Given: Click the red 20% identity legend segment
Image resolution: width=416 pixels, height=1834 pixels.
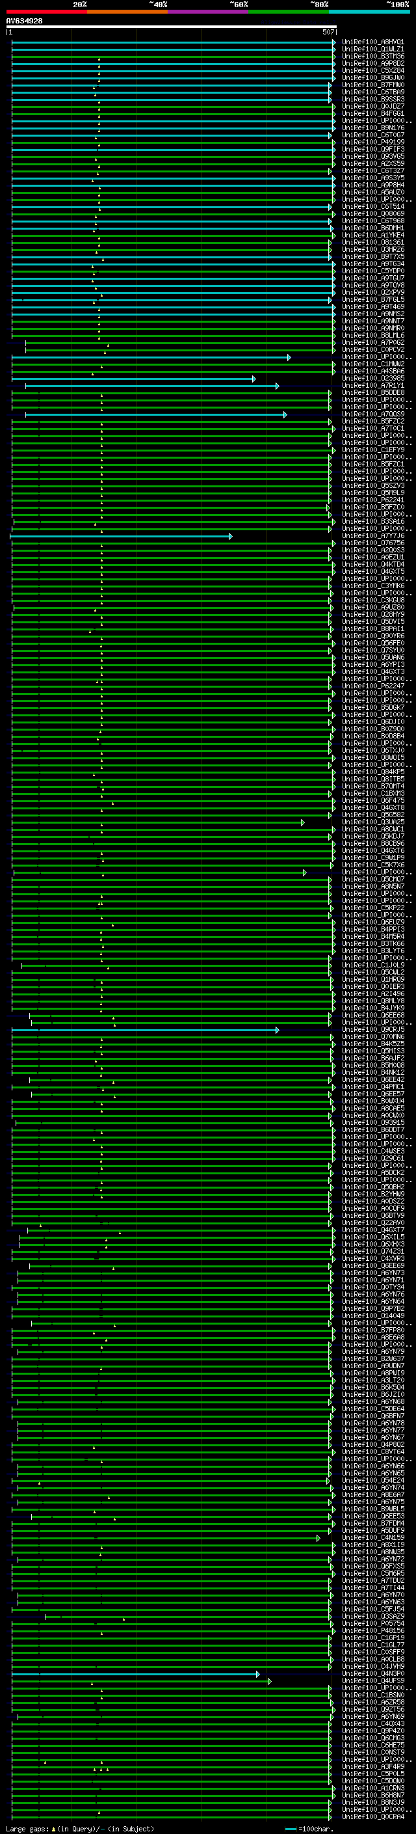Looking at the screenshot, I should [x=47, y=12].
